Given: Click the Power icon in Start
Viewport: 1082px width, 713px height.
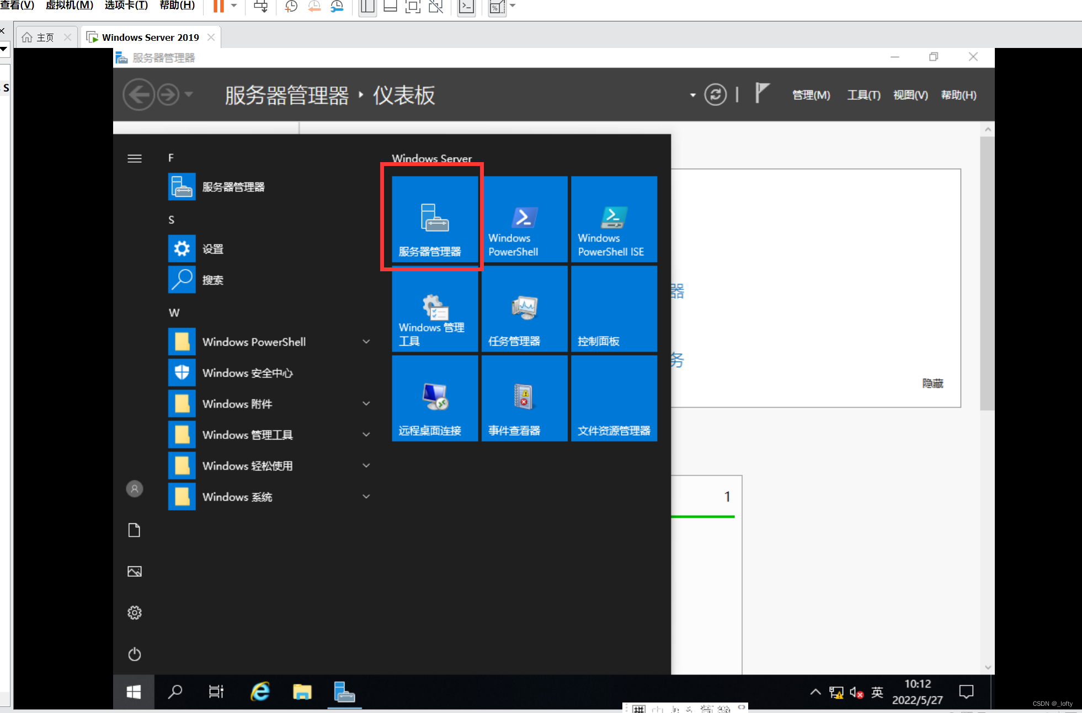Looking at the screenshot, I should [135, 654].
